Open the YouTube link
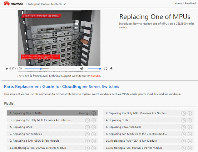 click(95, 76)
